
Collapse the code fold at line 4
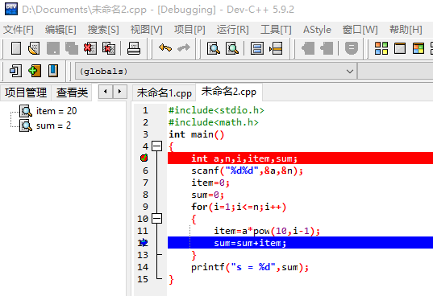pyautogui.click(x=157, y=146)
